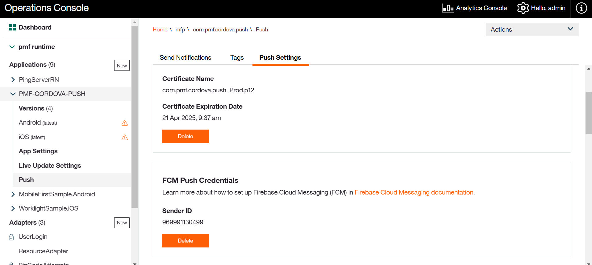Click the main content vertical scrollbar thumb

point(588,113)
